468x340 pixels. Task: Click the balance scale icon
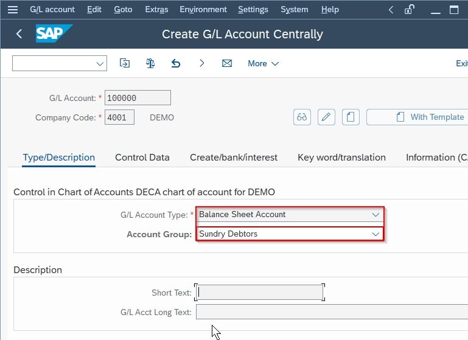point(150,63)
